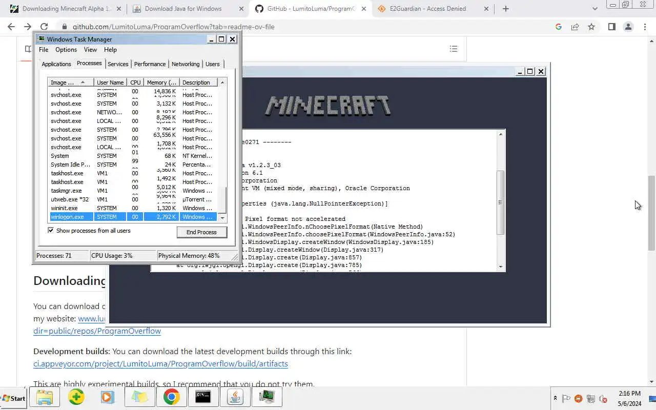Select taskmgr.exe process row
Image resolution: width=656 pixels, height=410 pixels.
(133, 191)
